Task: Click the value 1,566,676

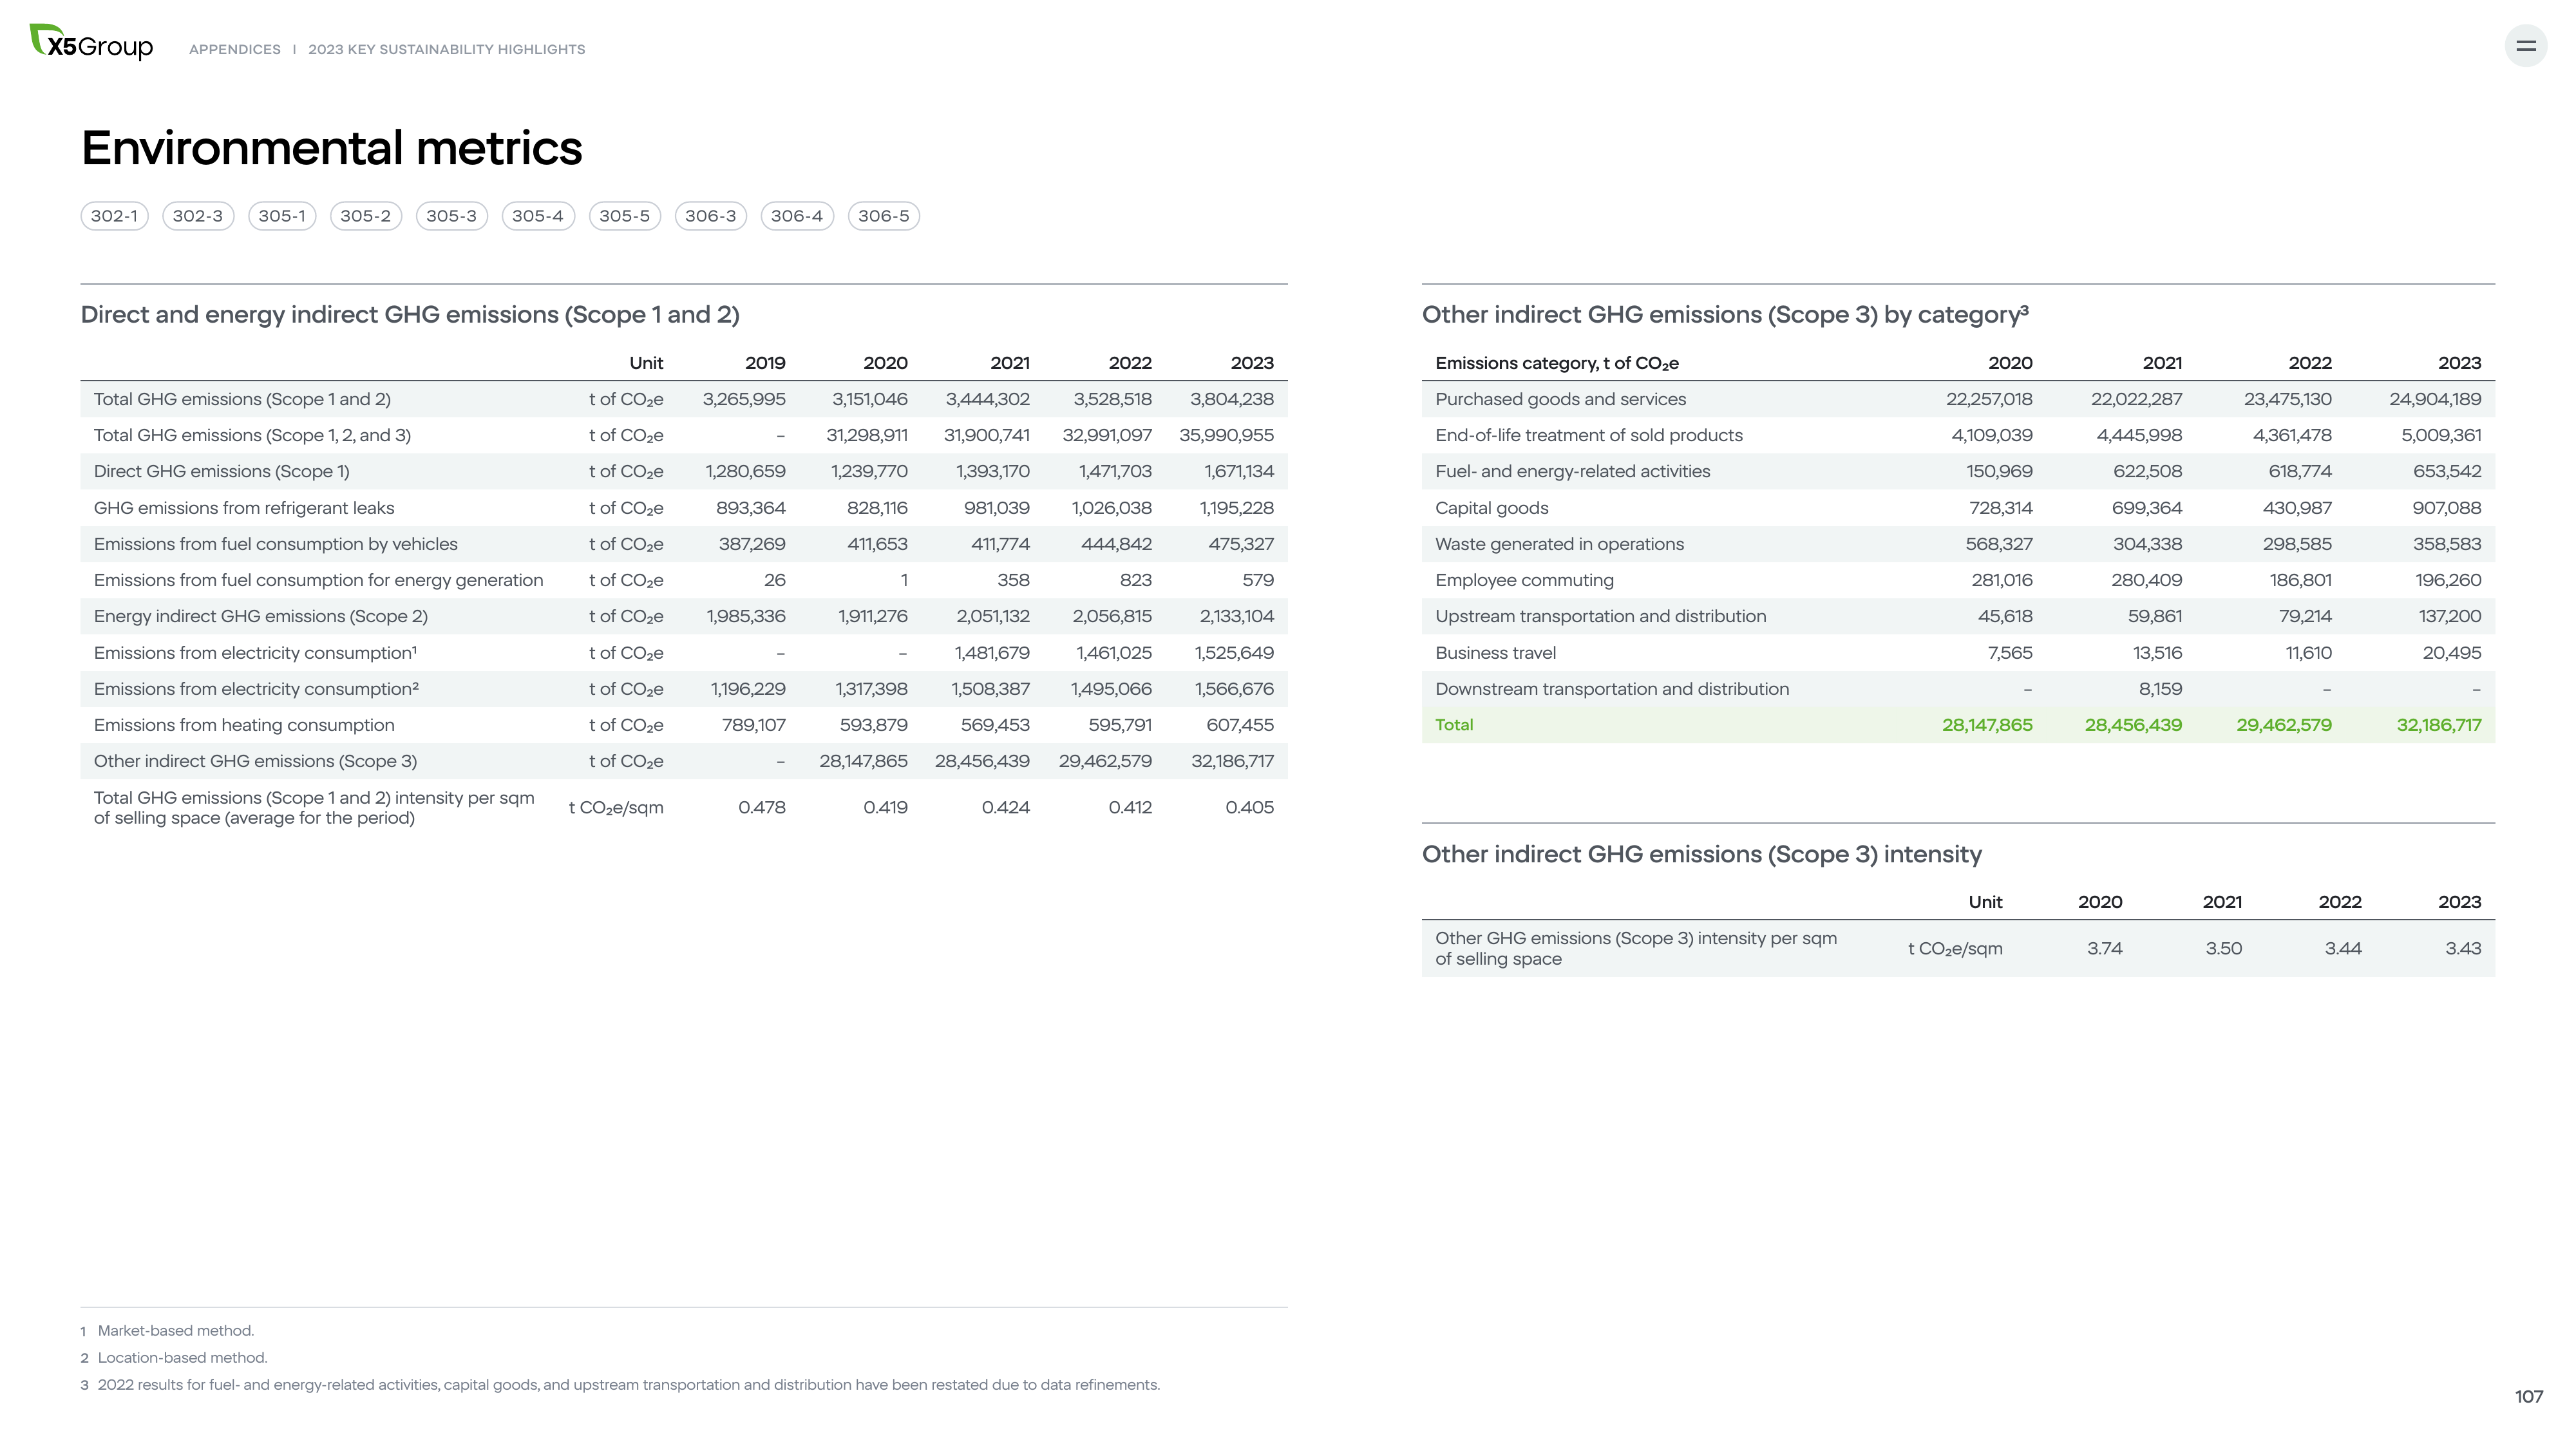Action: pos(1234,689)
